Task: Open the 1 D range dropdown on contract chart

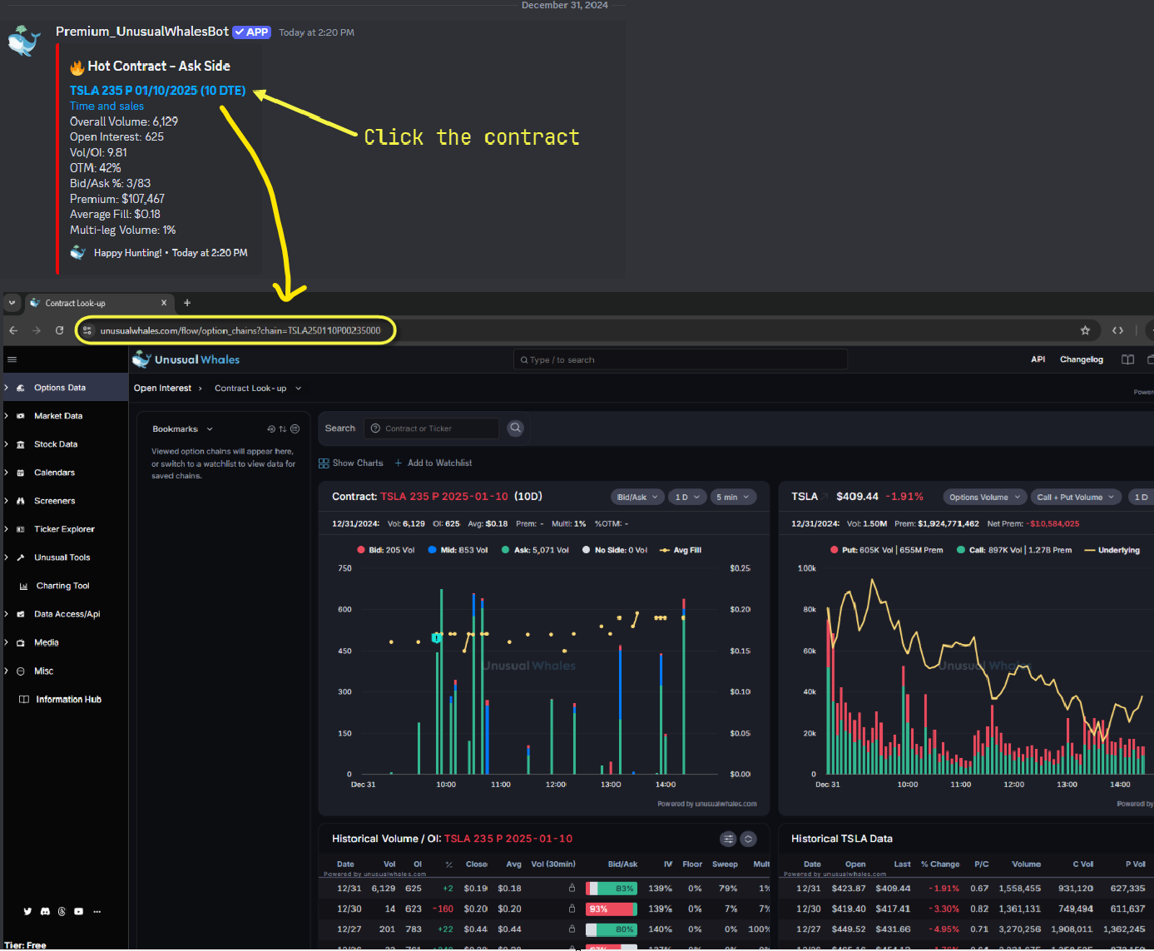Action: click(687, 497)
